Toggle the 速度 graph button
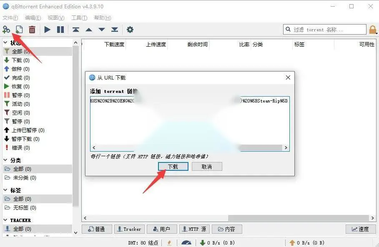This screenshot has height=247, width=379. (x=361, y=229)
